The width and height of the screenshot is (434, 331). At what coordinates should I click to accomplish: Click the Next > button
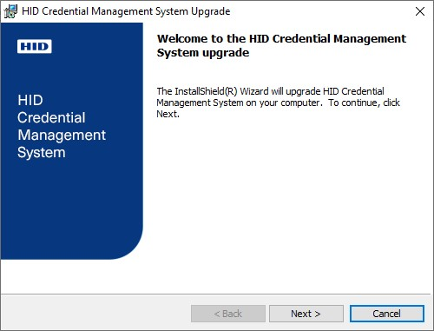point(306,314)
